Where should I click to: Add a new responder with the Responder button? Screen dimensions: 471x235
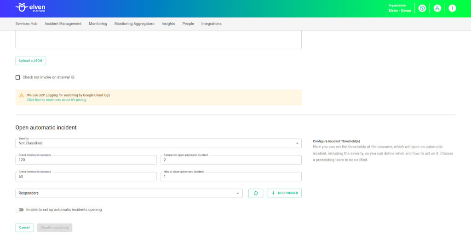pyautogui.click(x=284, y=193)
